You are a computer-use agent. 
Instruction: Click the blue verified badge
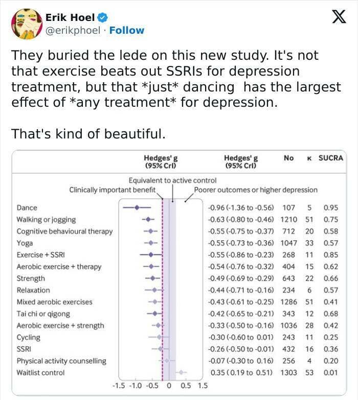click(x=102, y=18)
